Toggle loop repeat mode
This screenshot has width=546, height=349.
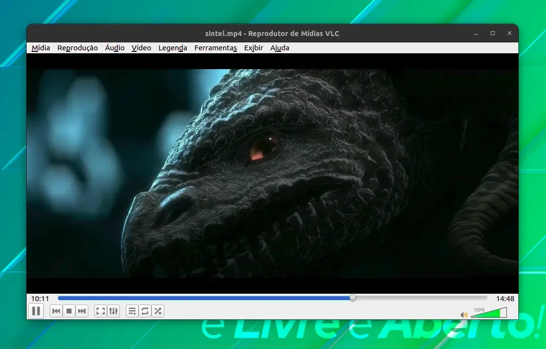point(145,311)
